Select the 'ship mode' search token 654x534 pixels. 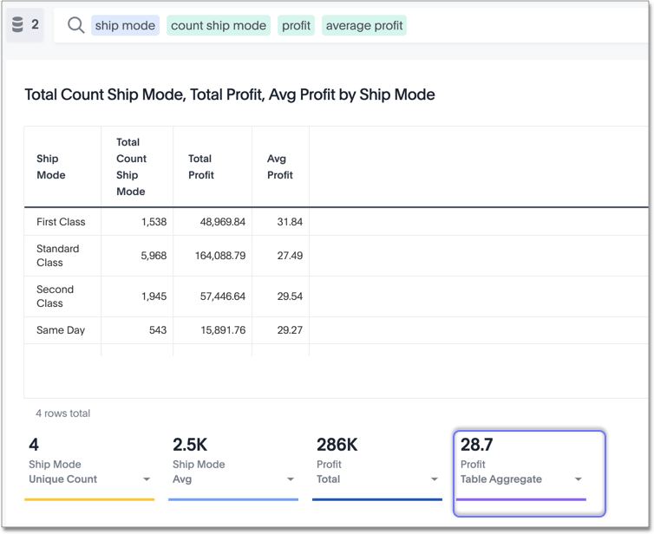125,26
